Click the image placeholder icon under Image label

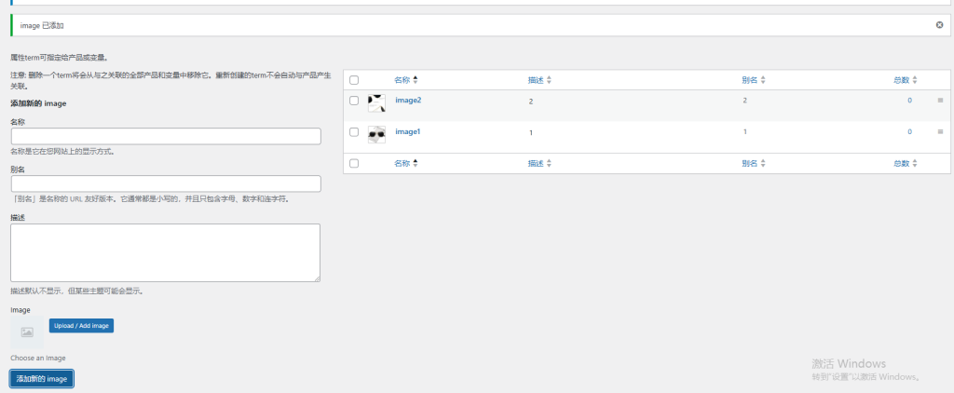coord(27,332)
